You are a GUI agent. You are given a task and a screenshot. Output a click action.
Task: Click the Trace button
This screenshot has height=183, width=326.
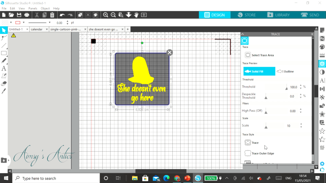[x=252, y=142]
